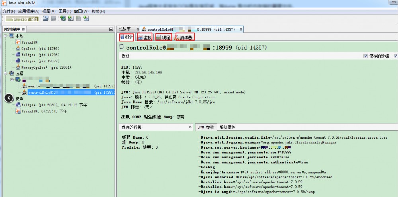This screenshot has width=398, height=197.
Task: Click the last toolbar icon with green plus
Action: (x=86, y=19)
